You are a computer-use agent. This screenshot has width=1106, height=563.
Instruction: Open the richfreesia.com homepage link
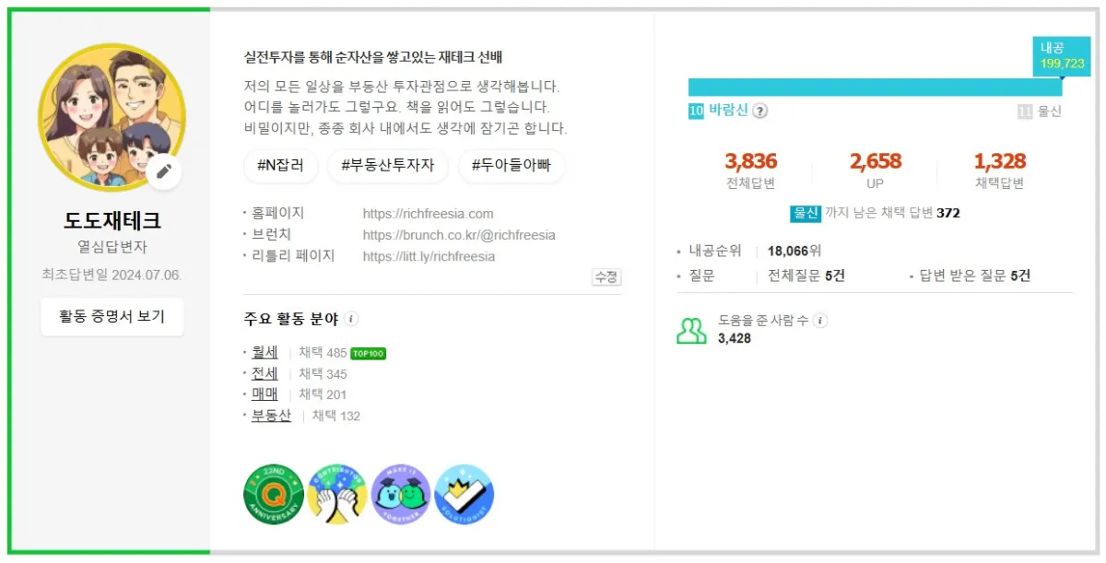(x=429, y=214)
